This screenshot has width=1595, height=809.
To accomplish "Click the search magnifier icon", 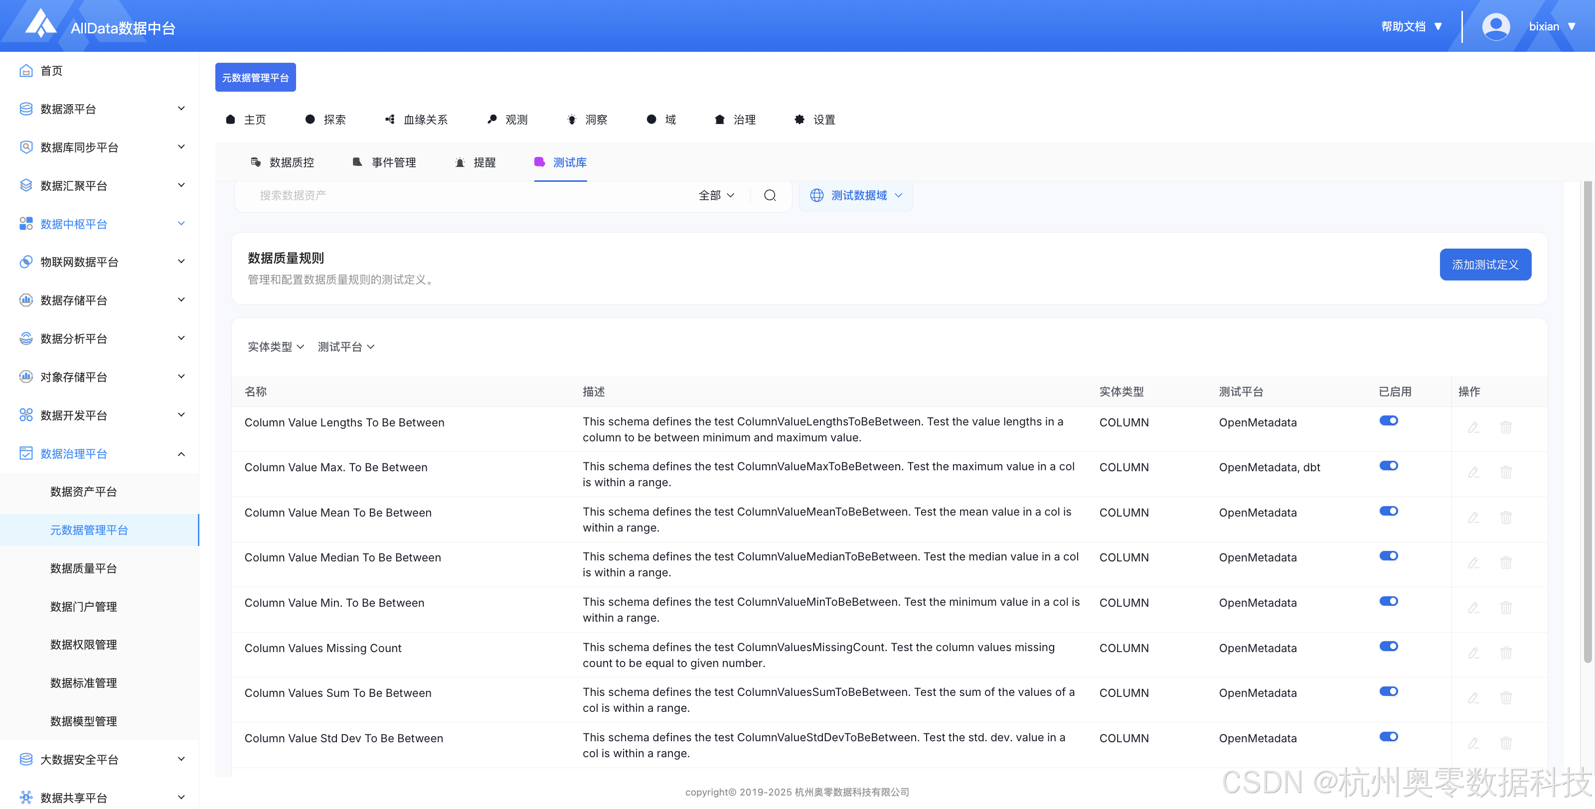I will click(x=770, y=196).
